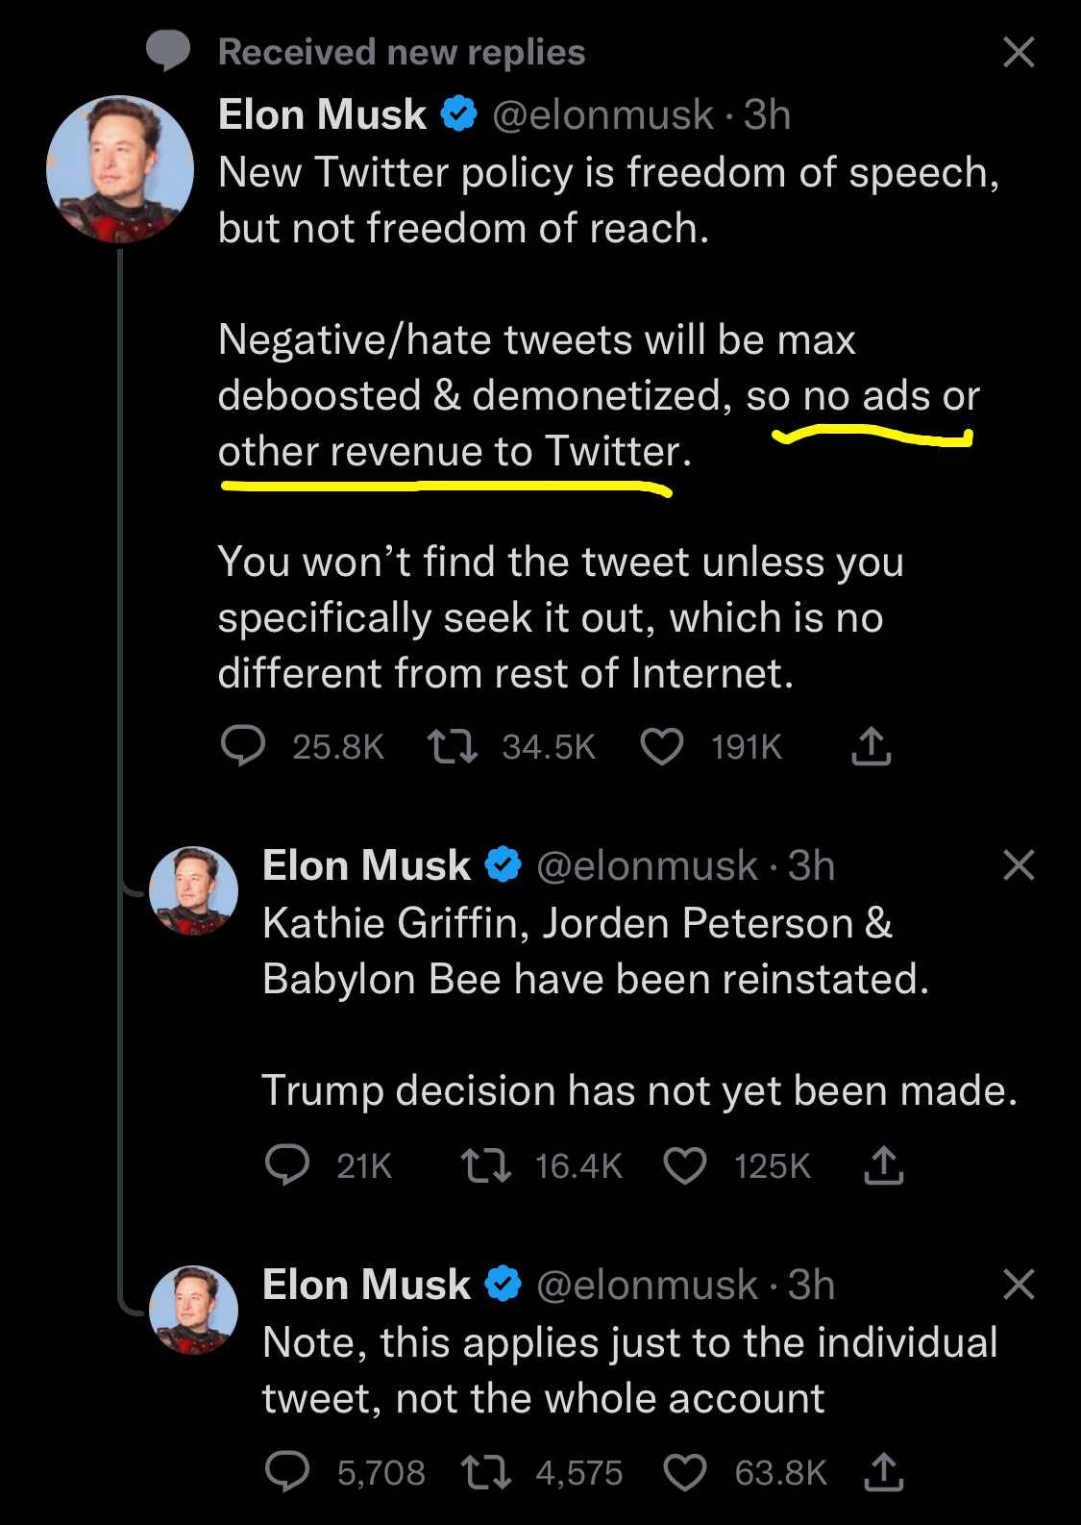Open the @elonmusk handle on first tweet

click(602, 115)
